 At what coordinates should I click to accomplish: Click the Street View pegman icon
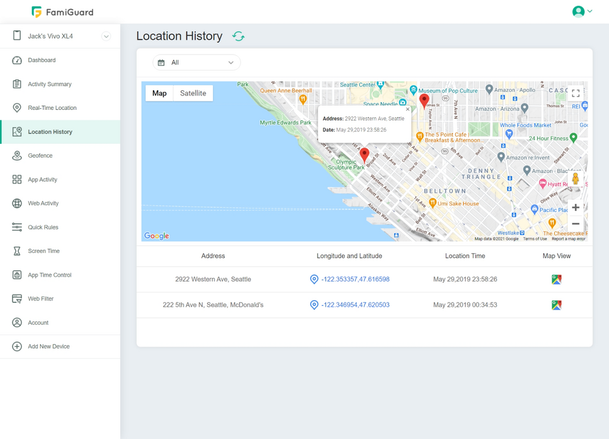pos(575,179)
